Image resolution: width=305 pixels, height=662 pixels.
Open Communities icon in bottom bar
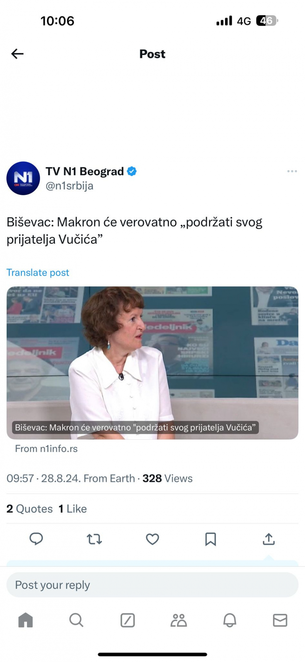point(179,621)
